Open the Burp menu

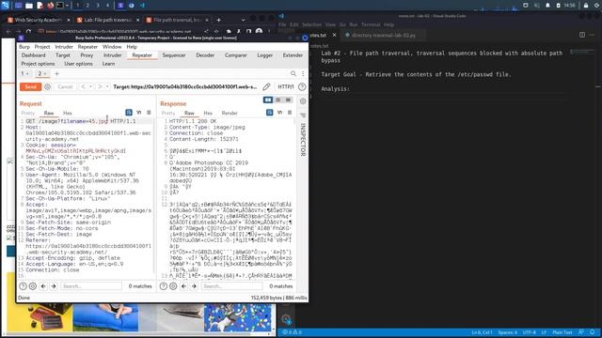[x=24, y=47]
